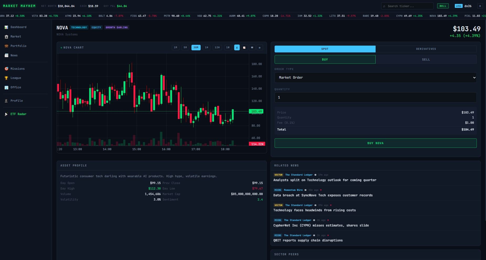This screenshot has width=486, height=260.
Task: Switch chart to candlestick view
Action: click(x=237, y=47)
